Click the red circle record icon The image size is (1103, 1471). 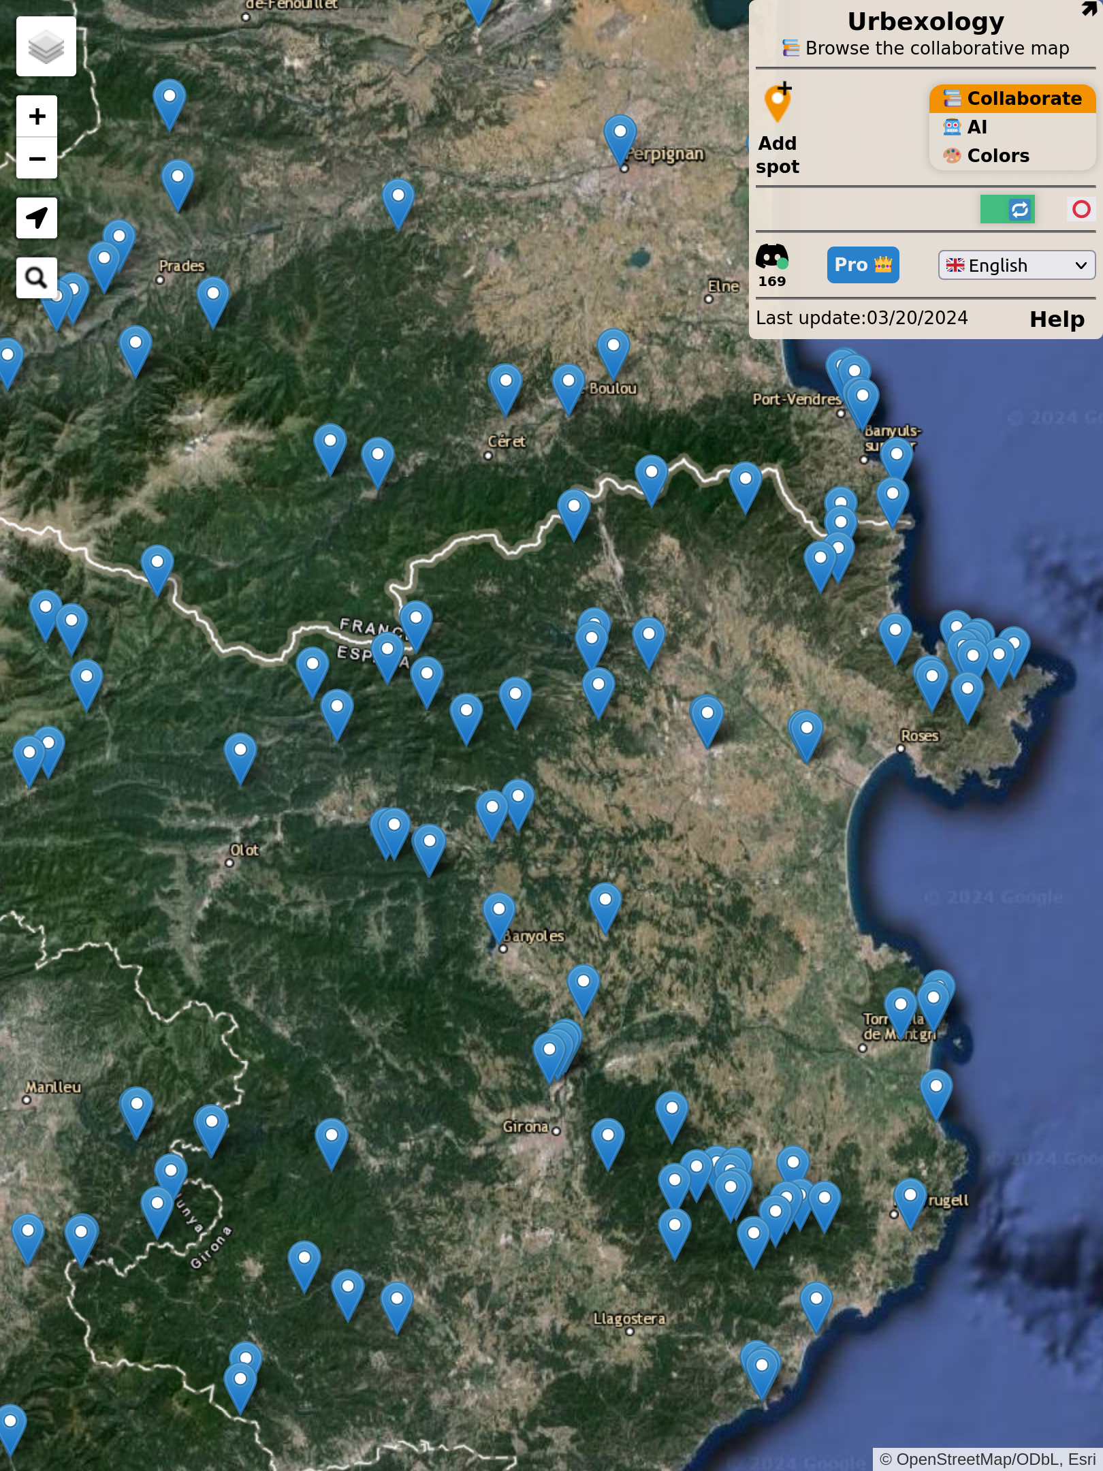1081,209
